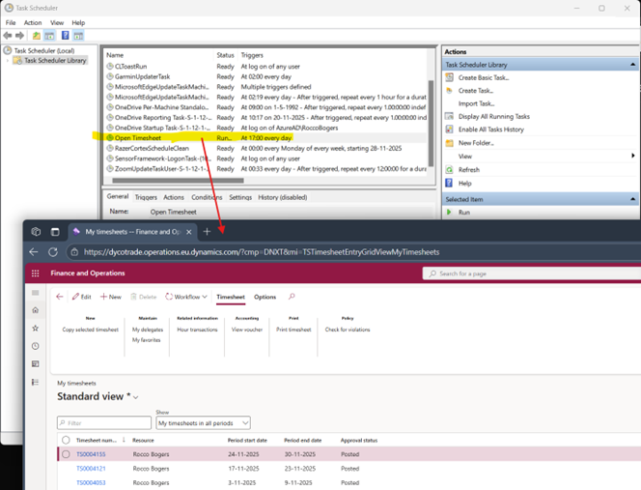Viewport: 641px width, 490px height.
Task: Click the Refresh icon in Actions pane
Action: pos(450,169)
